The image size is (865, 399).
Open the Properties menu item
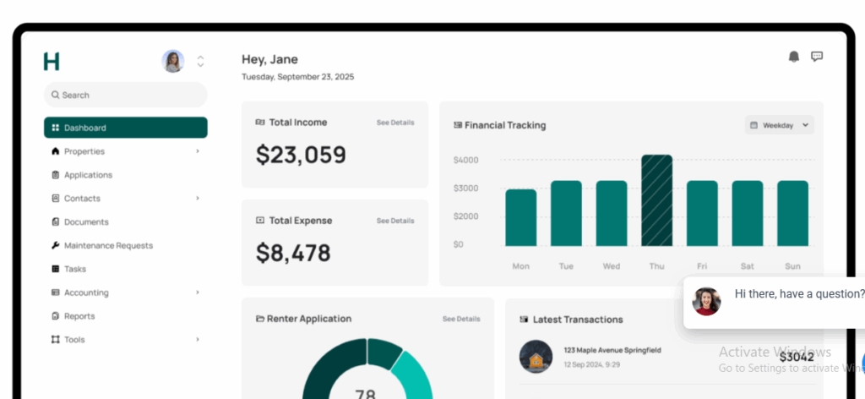coord(126,151)
